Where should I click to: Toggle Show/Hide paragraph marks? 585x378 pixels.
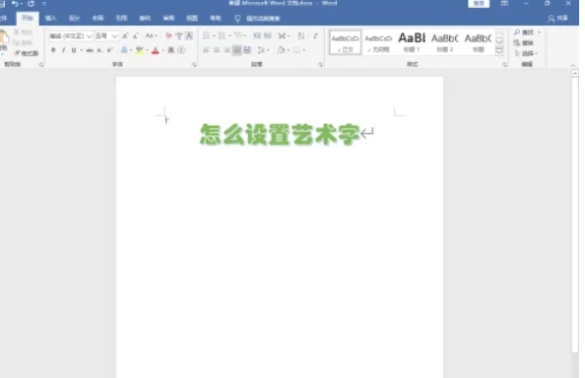click(315, 35)
